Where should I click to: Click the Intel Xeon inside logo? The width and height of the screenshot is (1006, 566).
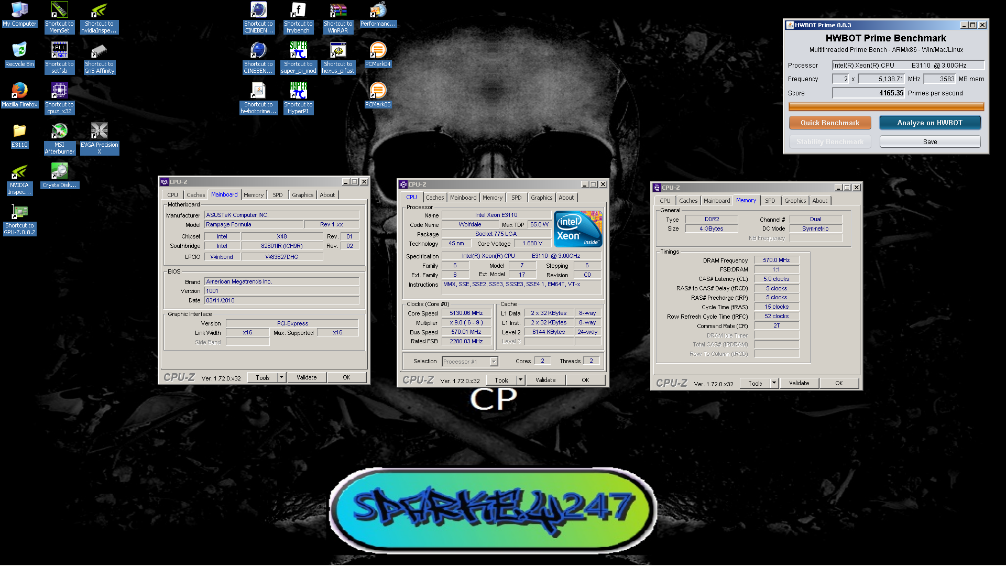[x=578, y=229]
